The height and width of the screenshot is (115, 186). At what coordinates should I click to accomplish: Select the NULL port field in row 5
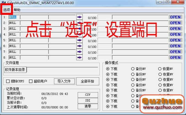14,40
